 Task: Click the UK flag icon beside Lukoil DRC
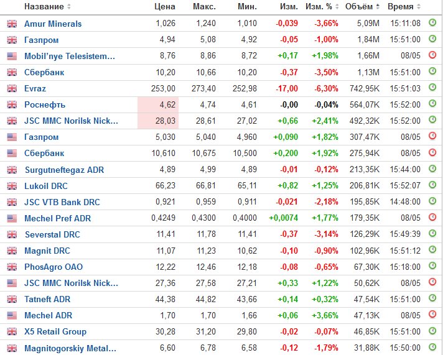pos(12,186)
